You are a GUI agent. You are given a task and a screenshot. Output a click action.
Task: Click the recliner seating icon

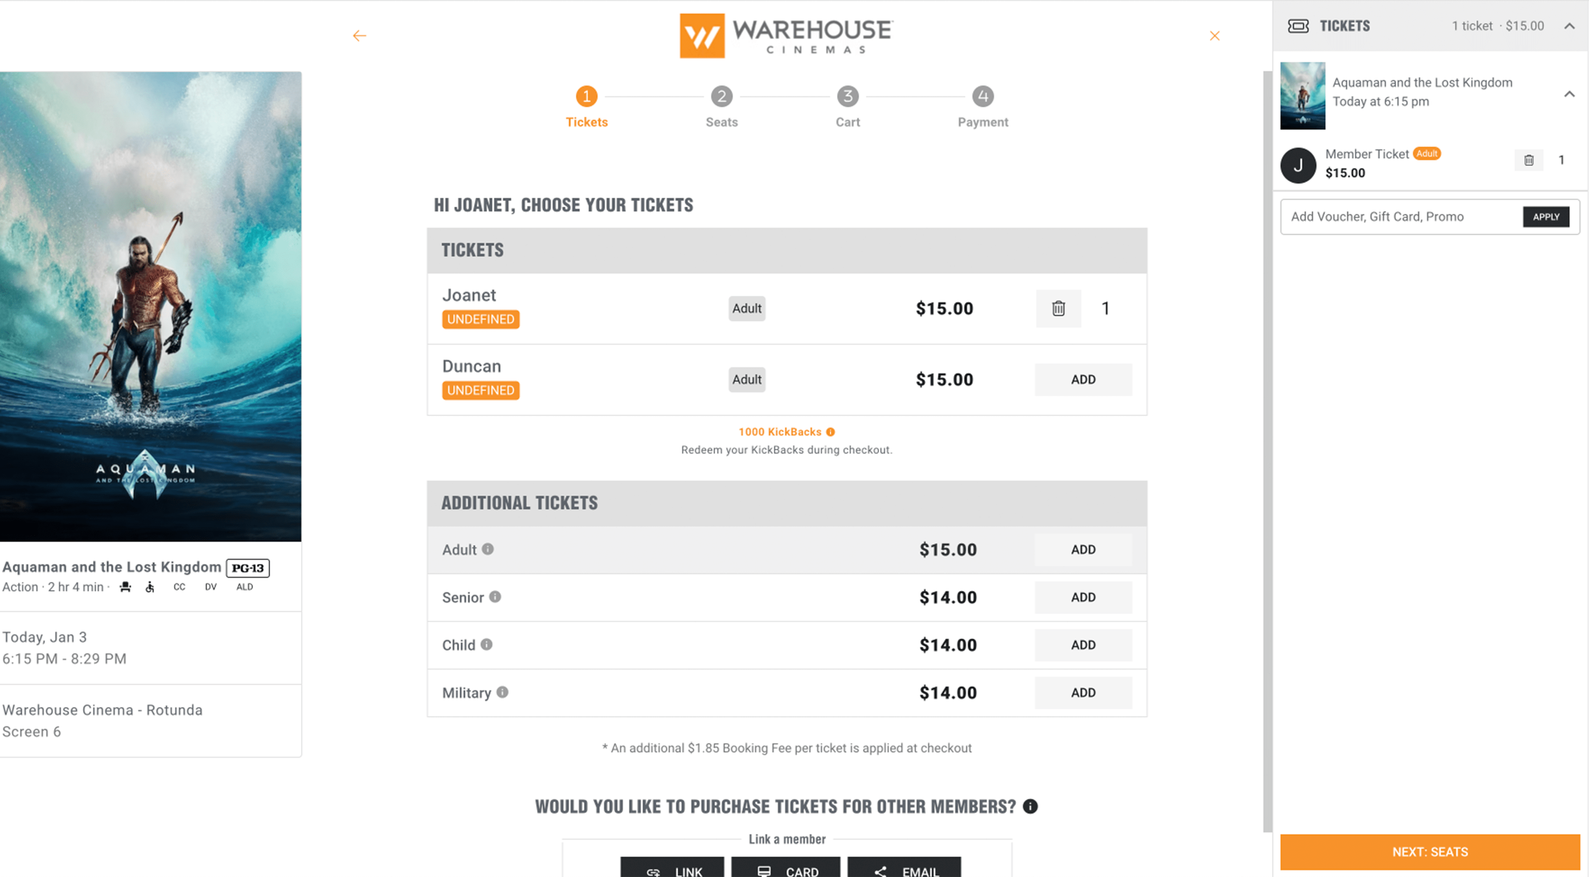tap(125, 587)
